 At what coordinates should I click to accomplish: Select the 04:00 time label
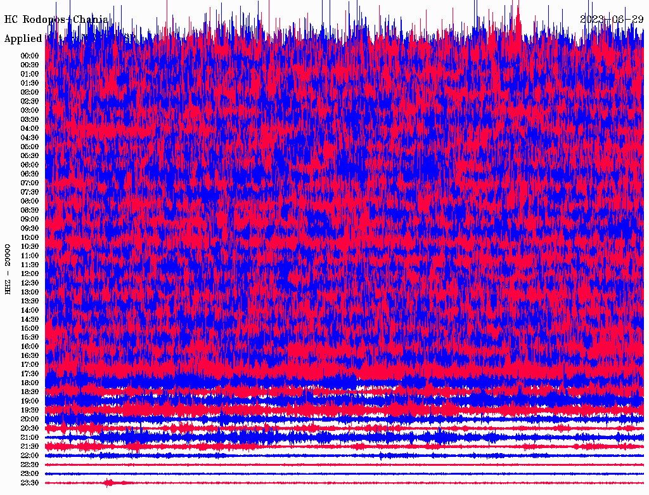click(30, 129)
